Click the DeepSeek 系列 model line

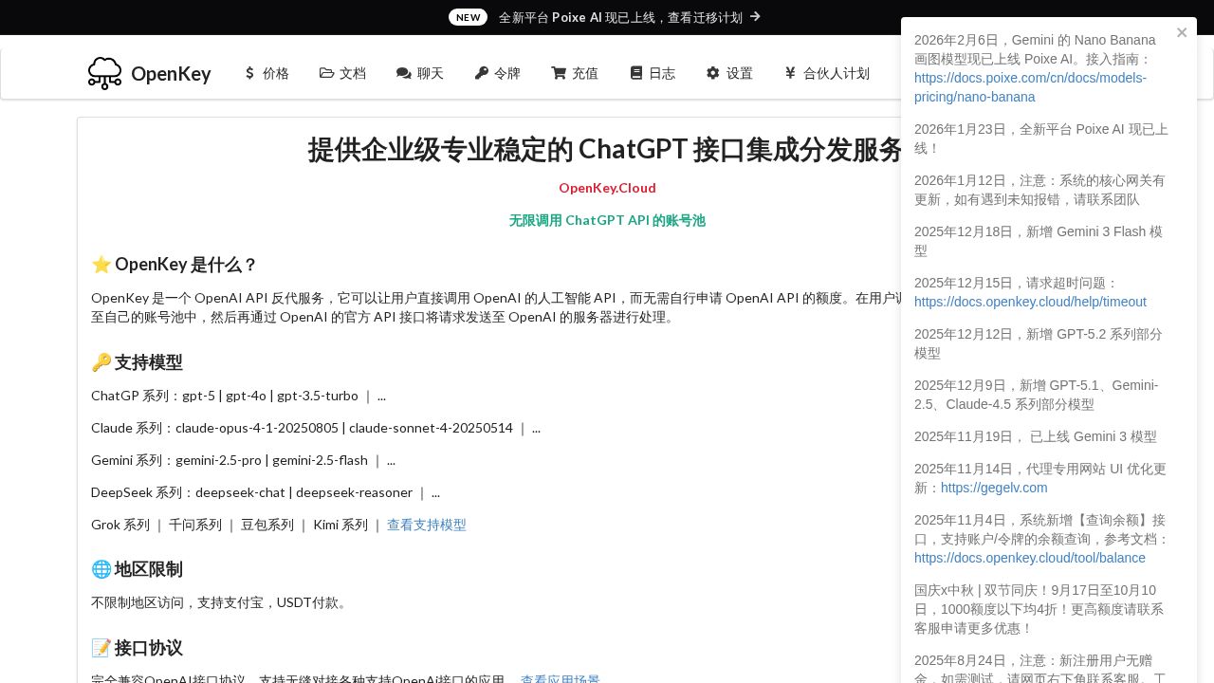(x=266, y=492)
